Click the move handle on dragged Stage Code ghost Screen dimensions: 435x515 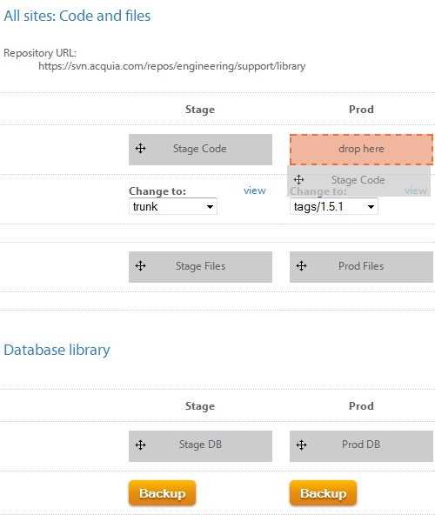point(298,180)
